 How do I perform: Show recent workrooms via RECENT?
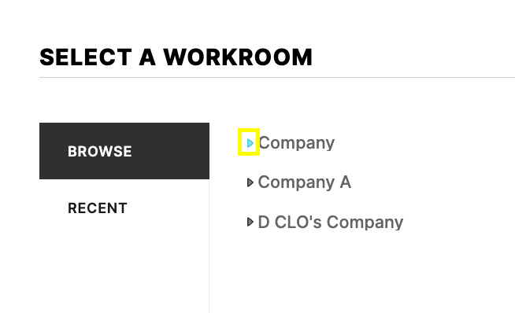[97, 208]
